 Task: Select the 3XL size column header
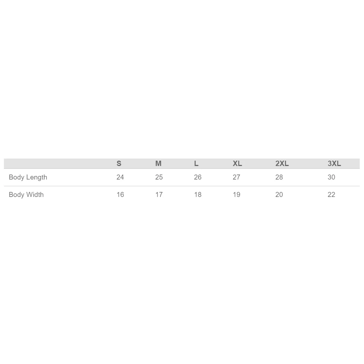[x=334, y=164]
